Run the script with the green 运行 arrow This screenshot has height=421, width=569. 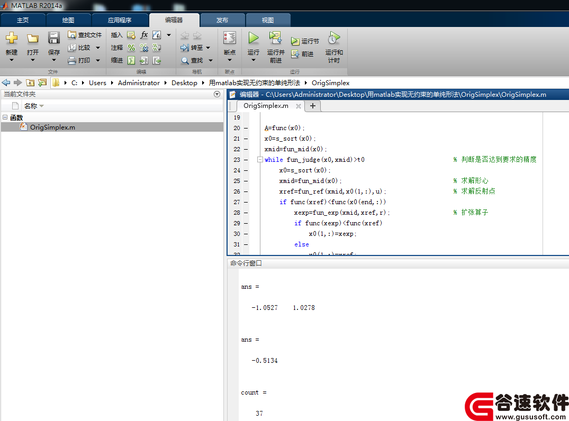click(254, 38)
